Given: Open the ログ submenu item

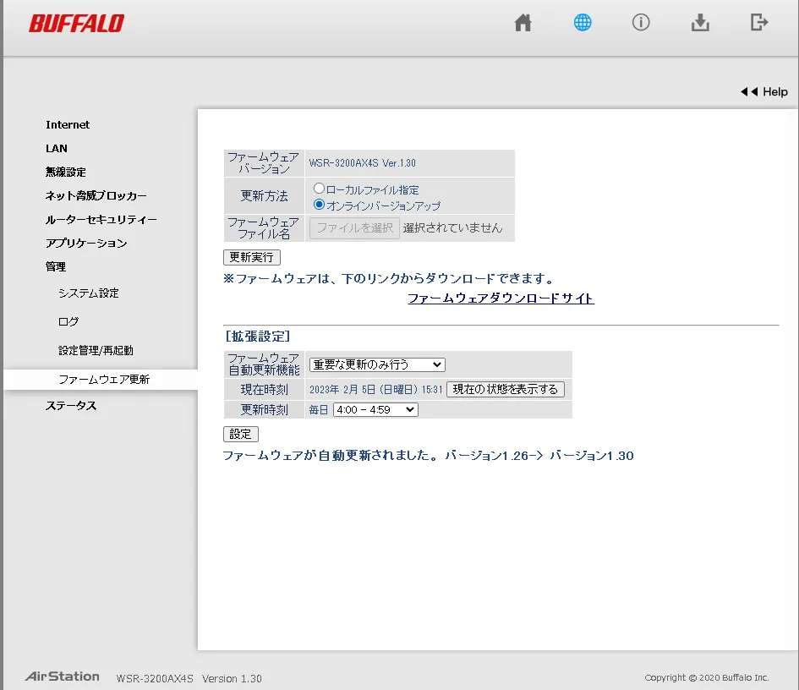Looking at the screenshot, I should click(68, 321).
